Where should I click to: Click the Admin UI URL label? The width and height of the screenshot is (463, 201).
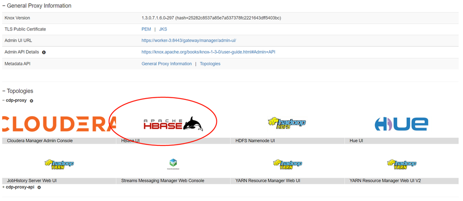click(x=19, y=40)
